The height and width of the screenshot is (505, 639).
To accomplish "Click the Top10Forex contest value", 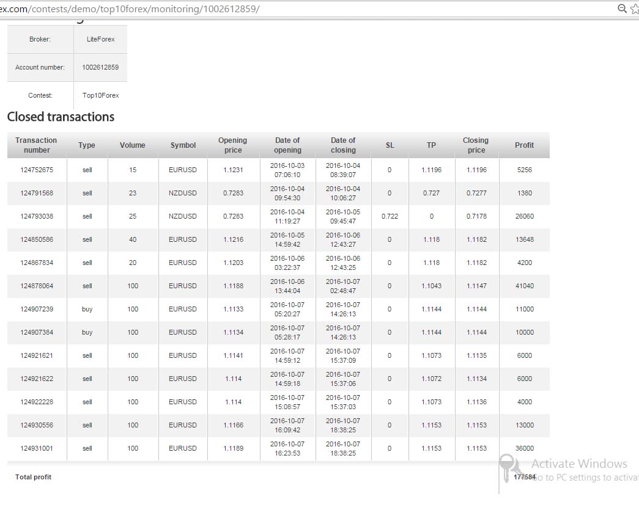I will pyautogui.click(x=100, y=95).
